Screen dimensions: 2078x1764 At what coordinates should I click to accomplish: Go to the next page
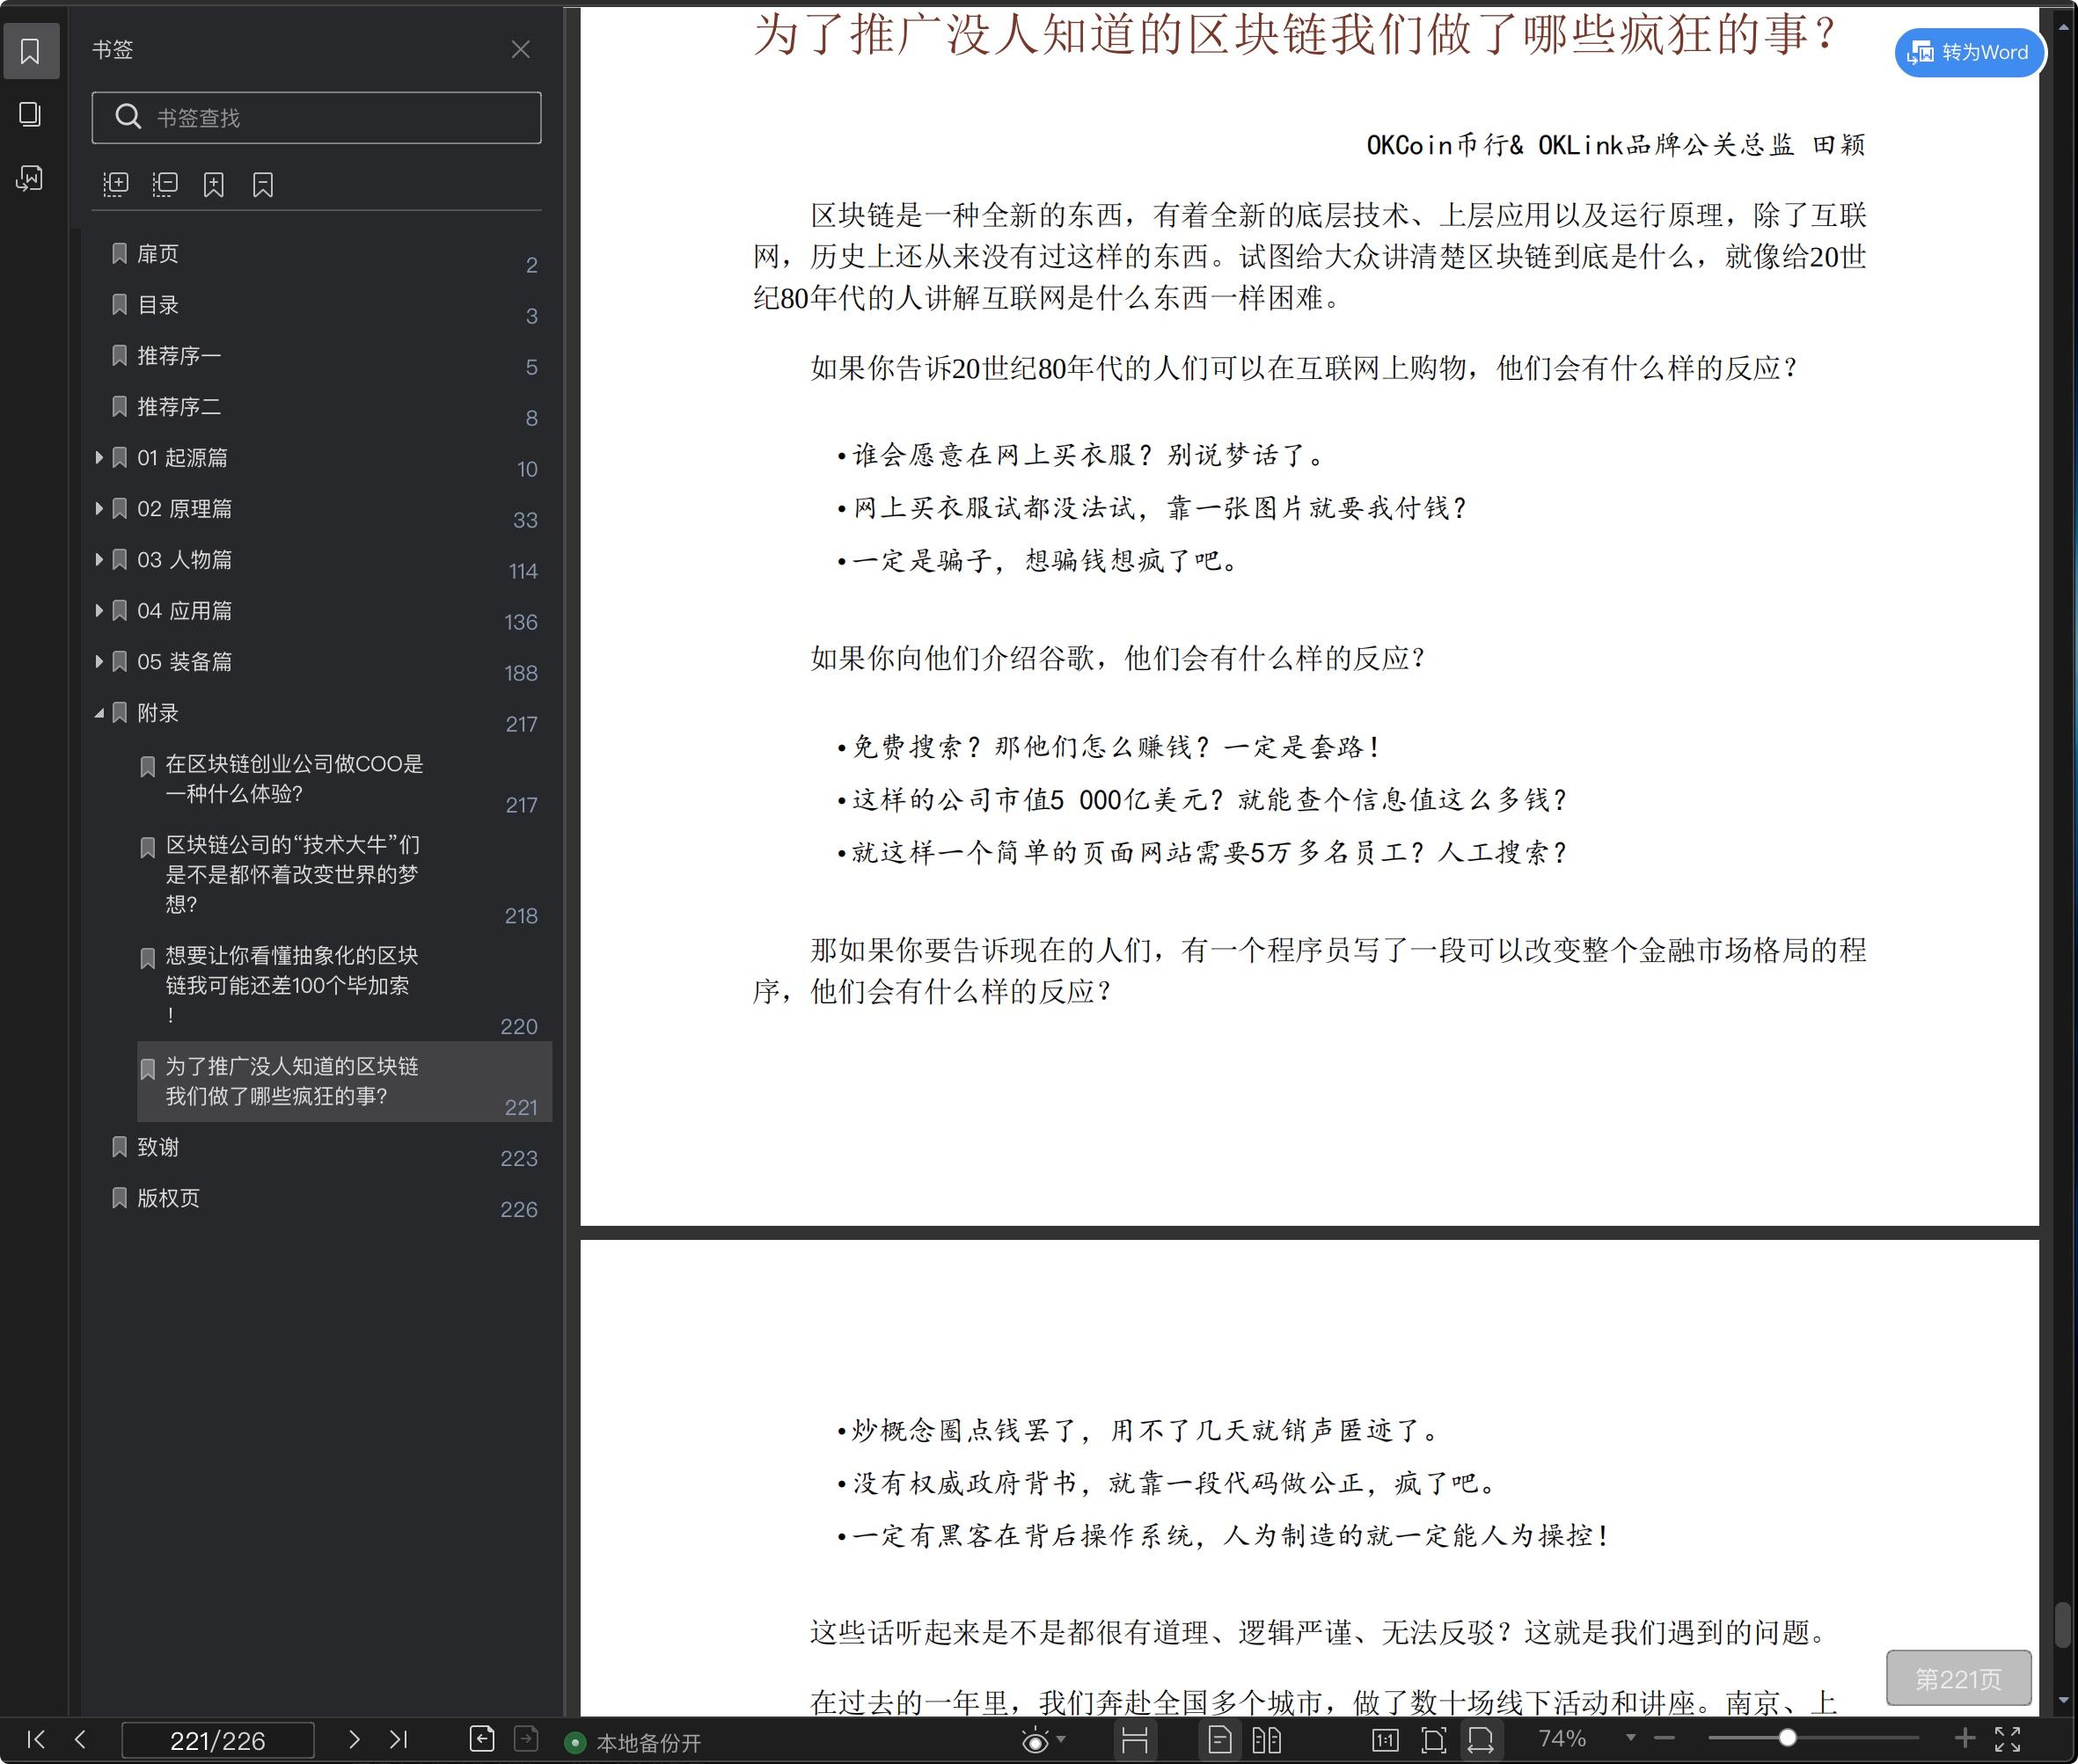[x=353, y=1740]
